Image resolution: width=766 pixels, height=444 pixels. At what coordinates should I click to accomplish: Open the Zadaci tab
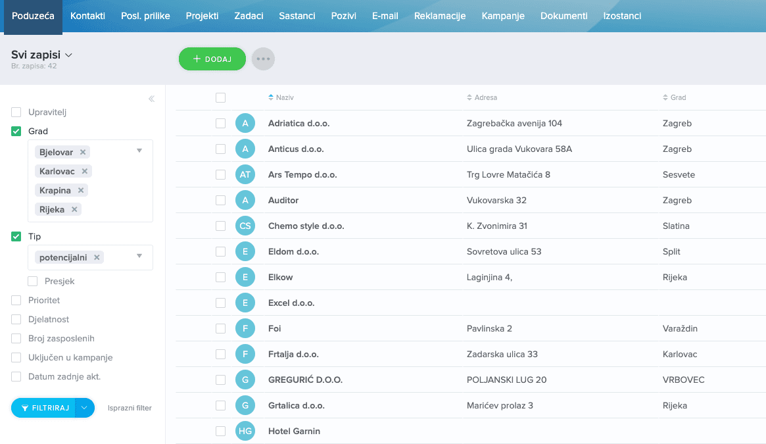(249, 16)
